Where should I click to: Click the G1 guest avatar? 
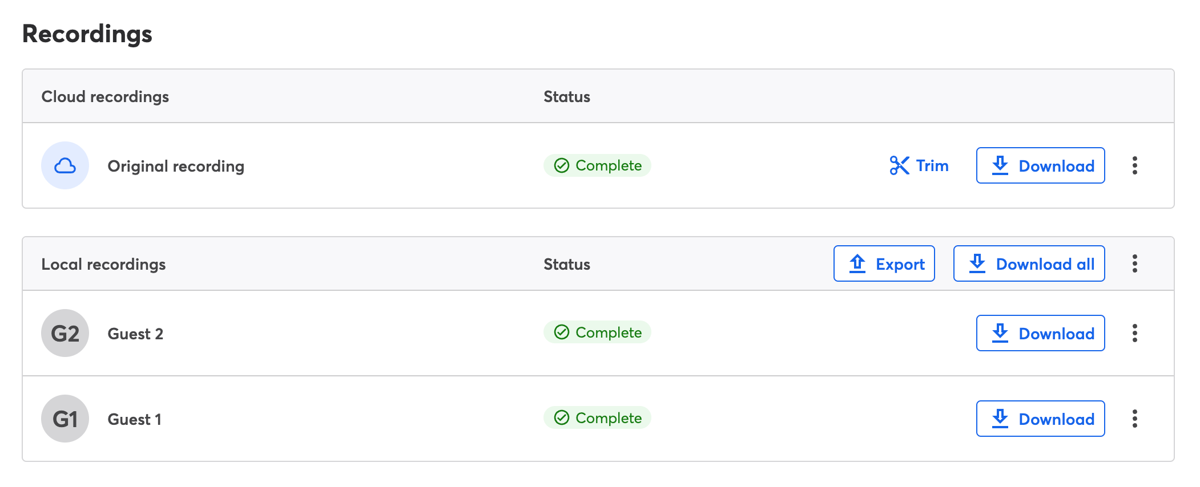pyautogui.click(x=65, y=419)
